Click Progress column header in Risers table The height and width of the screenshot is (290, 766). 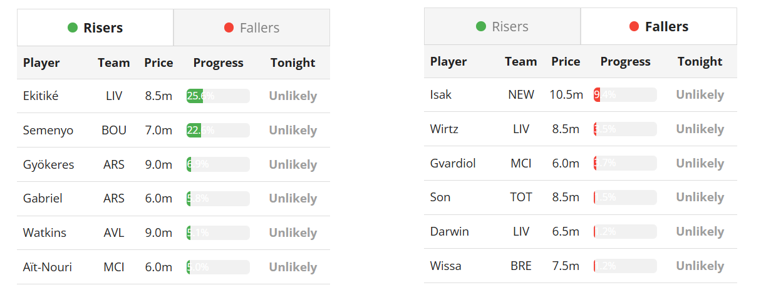click(x=218, y=62)
